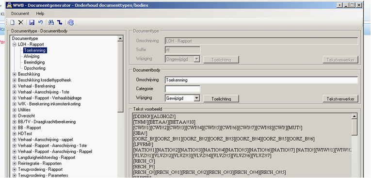Open the Wijziging dropdown showing Gewijzigd
Viewport: 371px width, 178px height.
coord(196,98)
